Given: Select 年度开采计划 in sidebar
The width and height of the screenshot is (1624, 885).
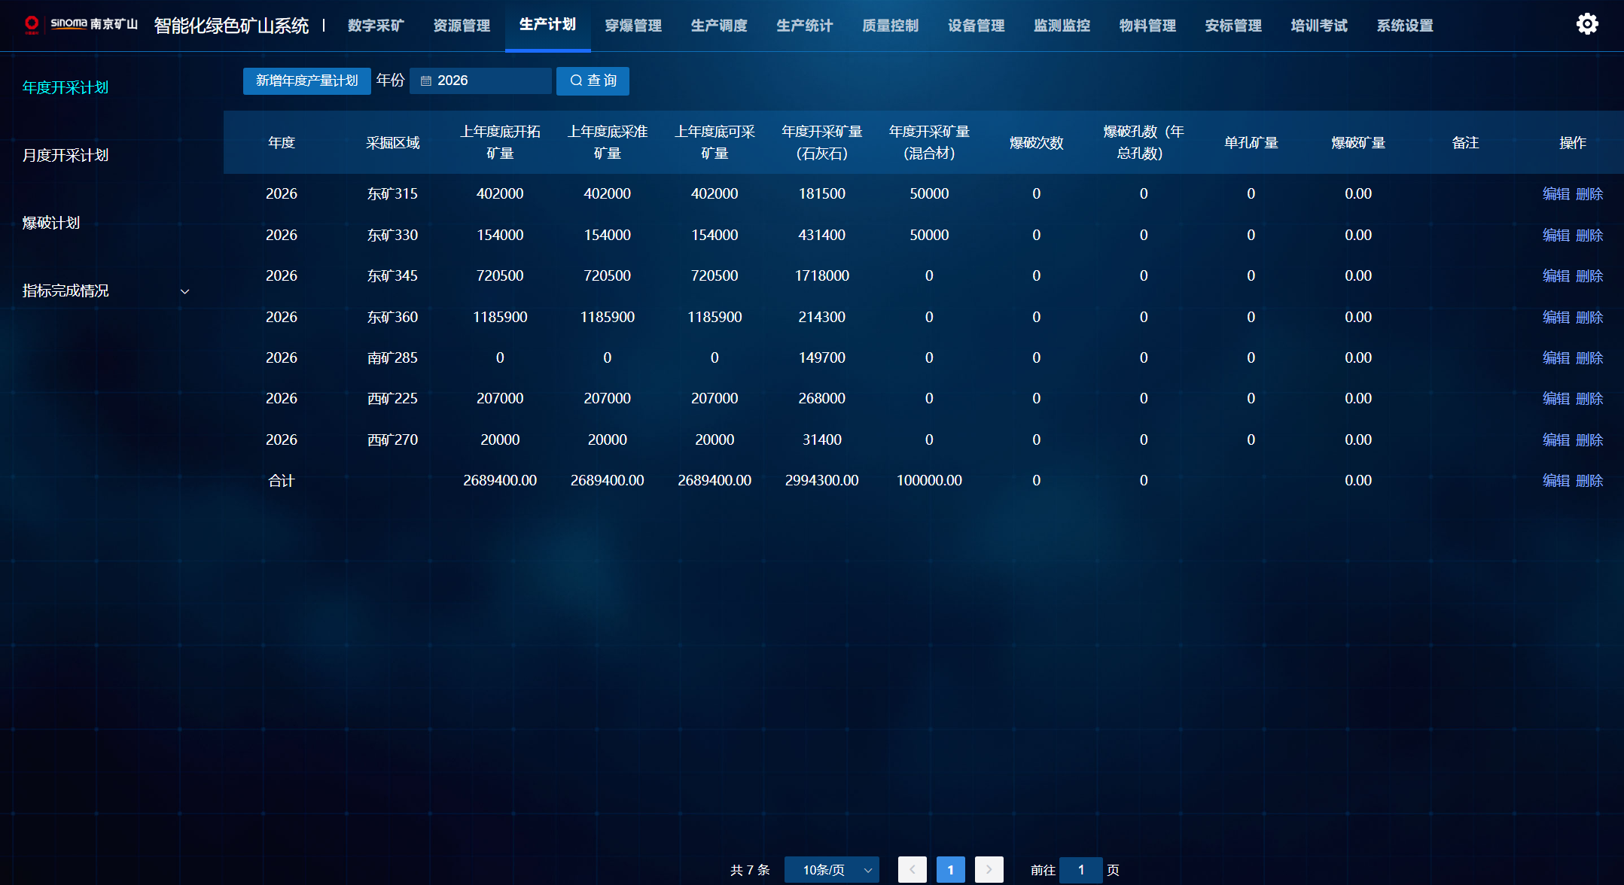Looking at the screenshot, I should click(66, 88).
